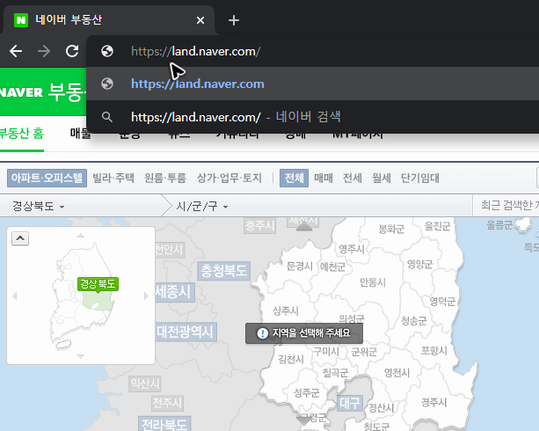Click the NAVER logo in the green header

21,92
